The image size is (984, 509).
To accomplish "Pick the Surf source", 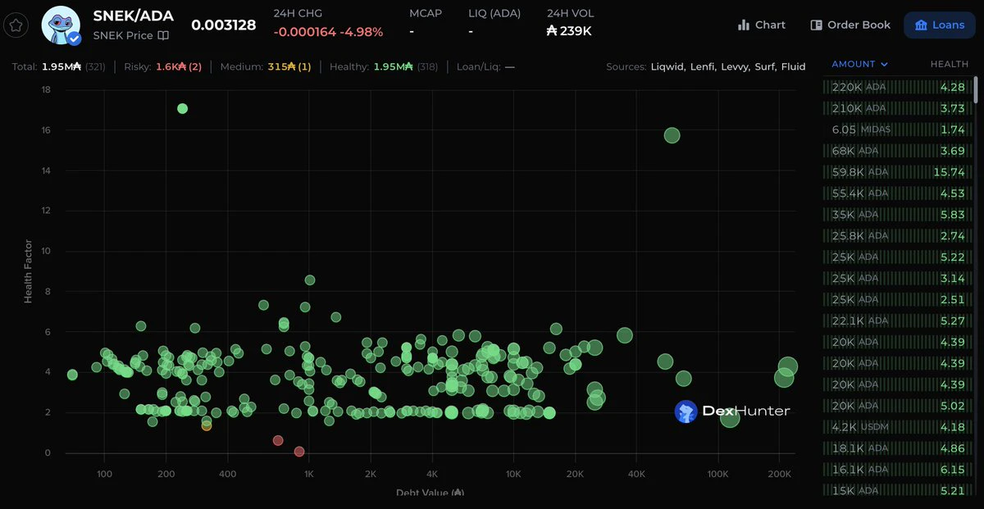I will (x=765, y=66).
